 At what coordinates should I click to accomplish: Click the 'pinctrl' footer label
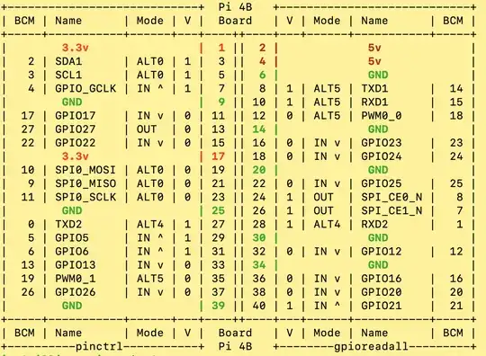(x=99, y=346)
